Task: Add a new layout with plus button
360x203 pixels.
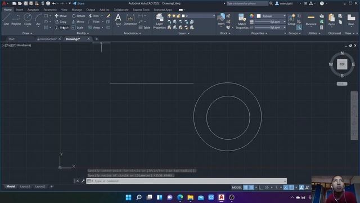Action: 51,187
